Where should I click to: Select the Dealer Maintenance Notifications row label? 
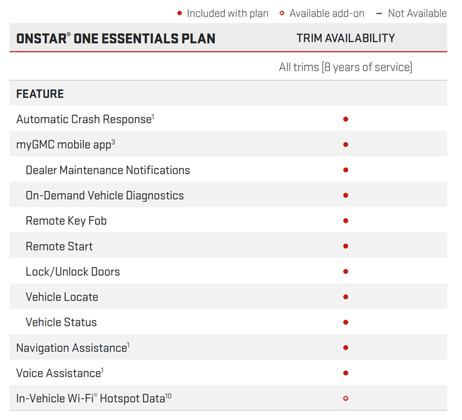point(108,170)
